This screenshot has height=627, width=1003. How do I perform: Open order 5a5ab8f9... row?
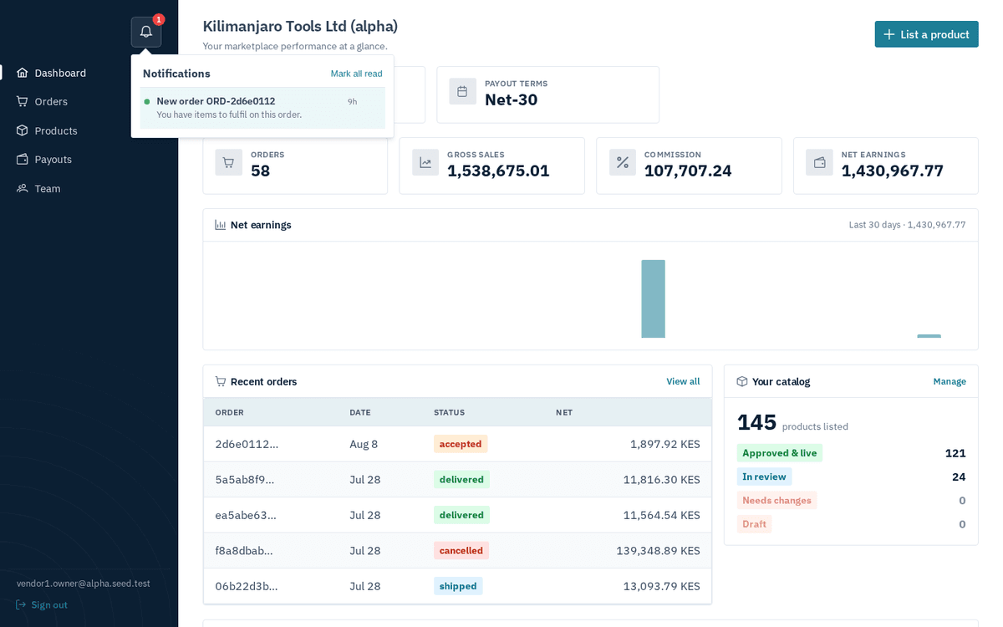point(457,479)
